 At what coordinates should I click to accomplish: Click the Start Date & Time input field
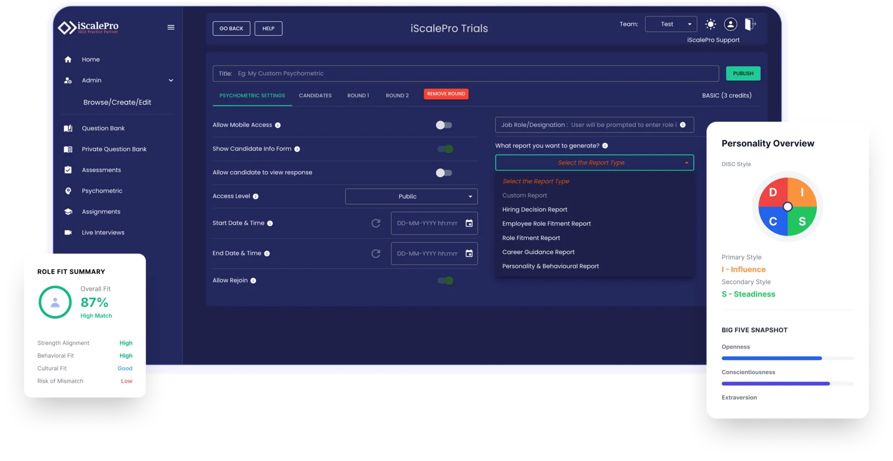click(x=434, y=223)
